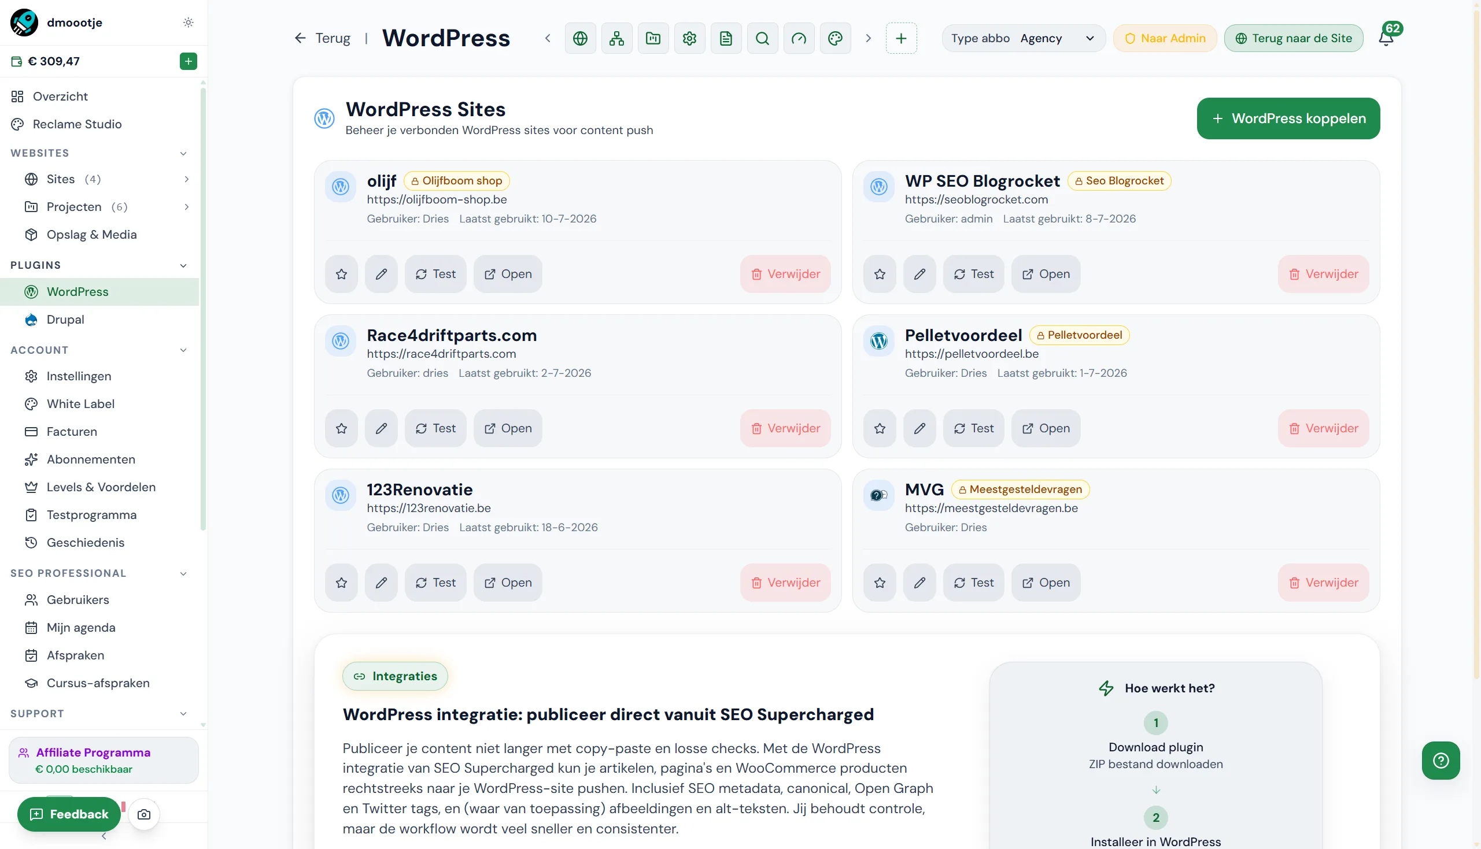The width and height of the screenshot is (1481, 849).
Task: Open the help question mark button
Action: 1440,761
